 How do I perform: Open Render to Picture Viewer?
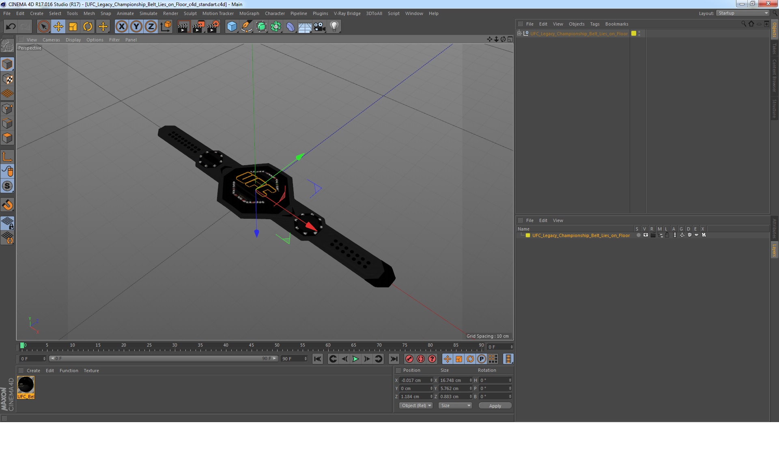[x=198, y=27]
